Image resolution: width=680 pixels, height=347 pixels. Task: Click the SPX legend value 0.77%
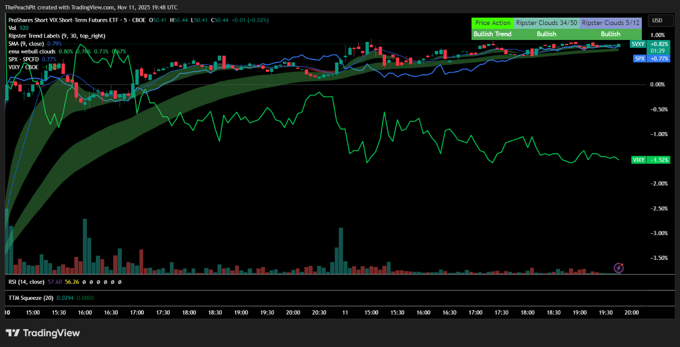(x=49, y=59)
